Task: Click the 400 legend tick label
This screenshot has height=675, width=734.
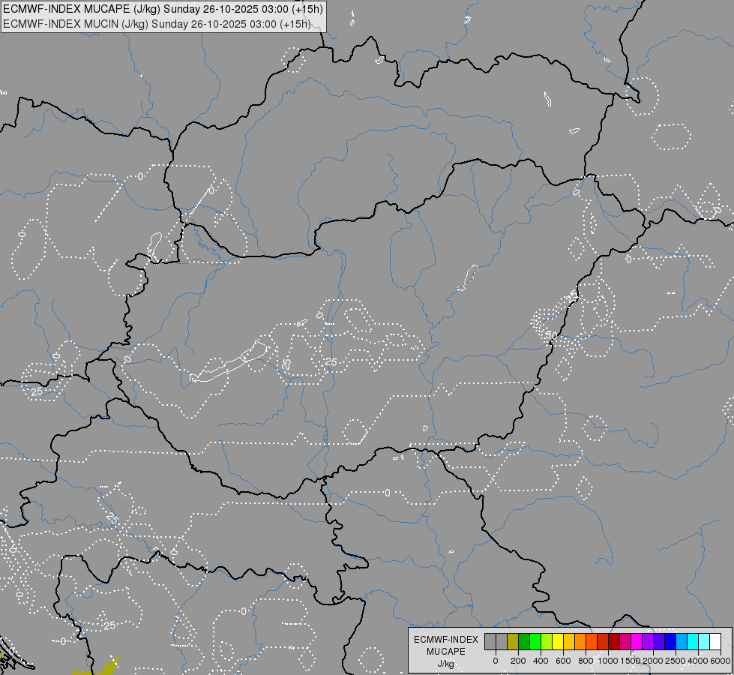Action: pos(541,661)
